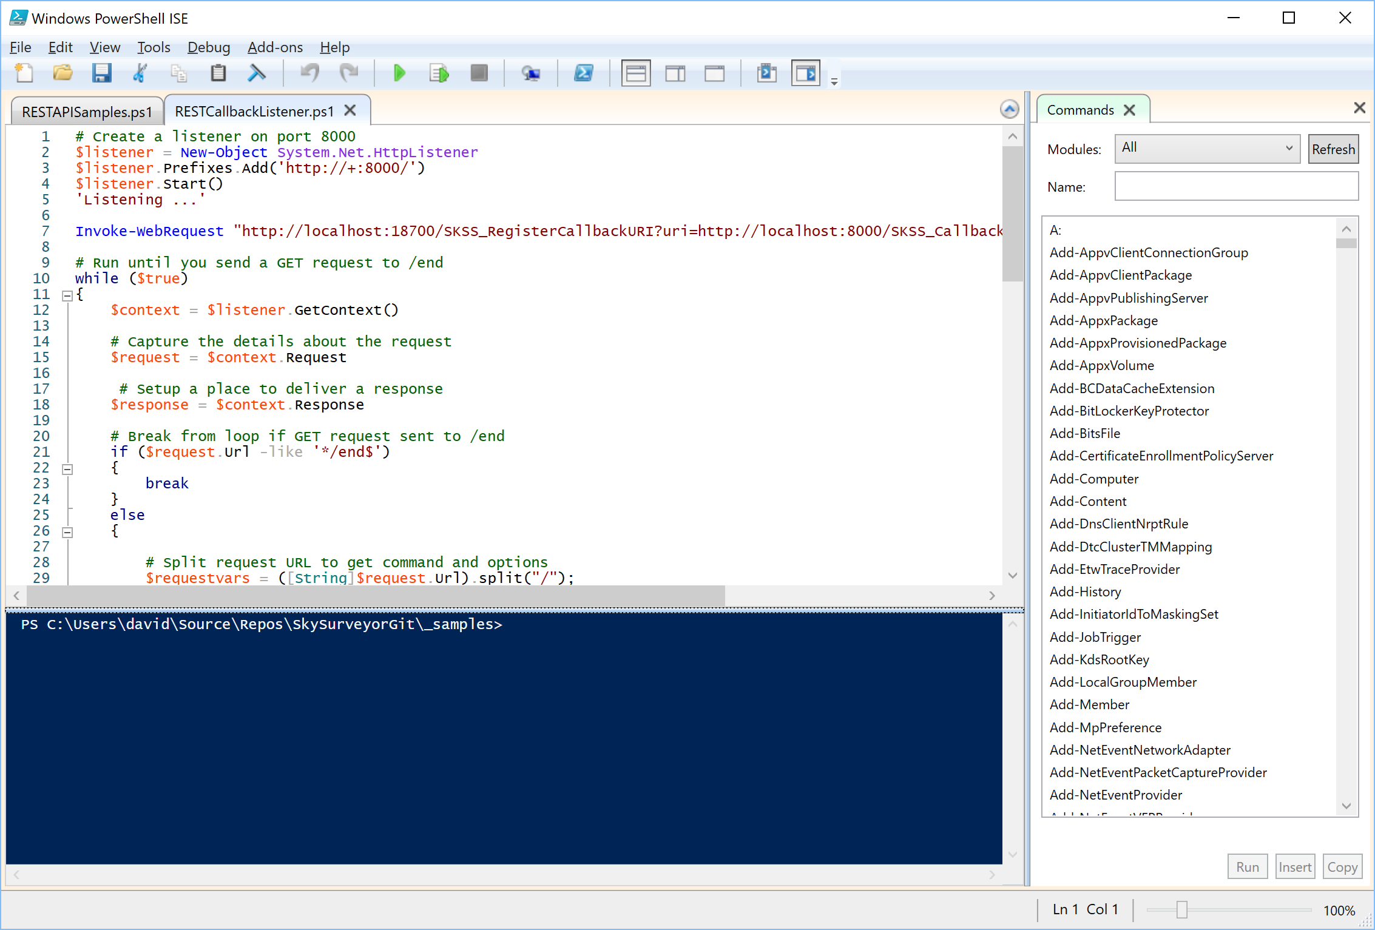Click the Run button in Commands pane
The width and height of the screenshot is (1375, 930).
point(1248,867)
